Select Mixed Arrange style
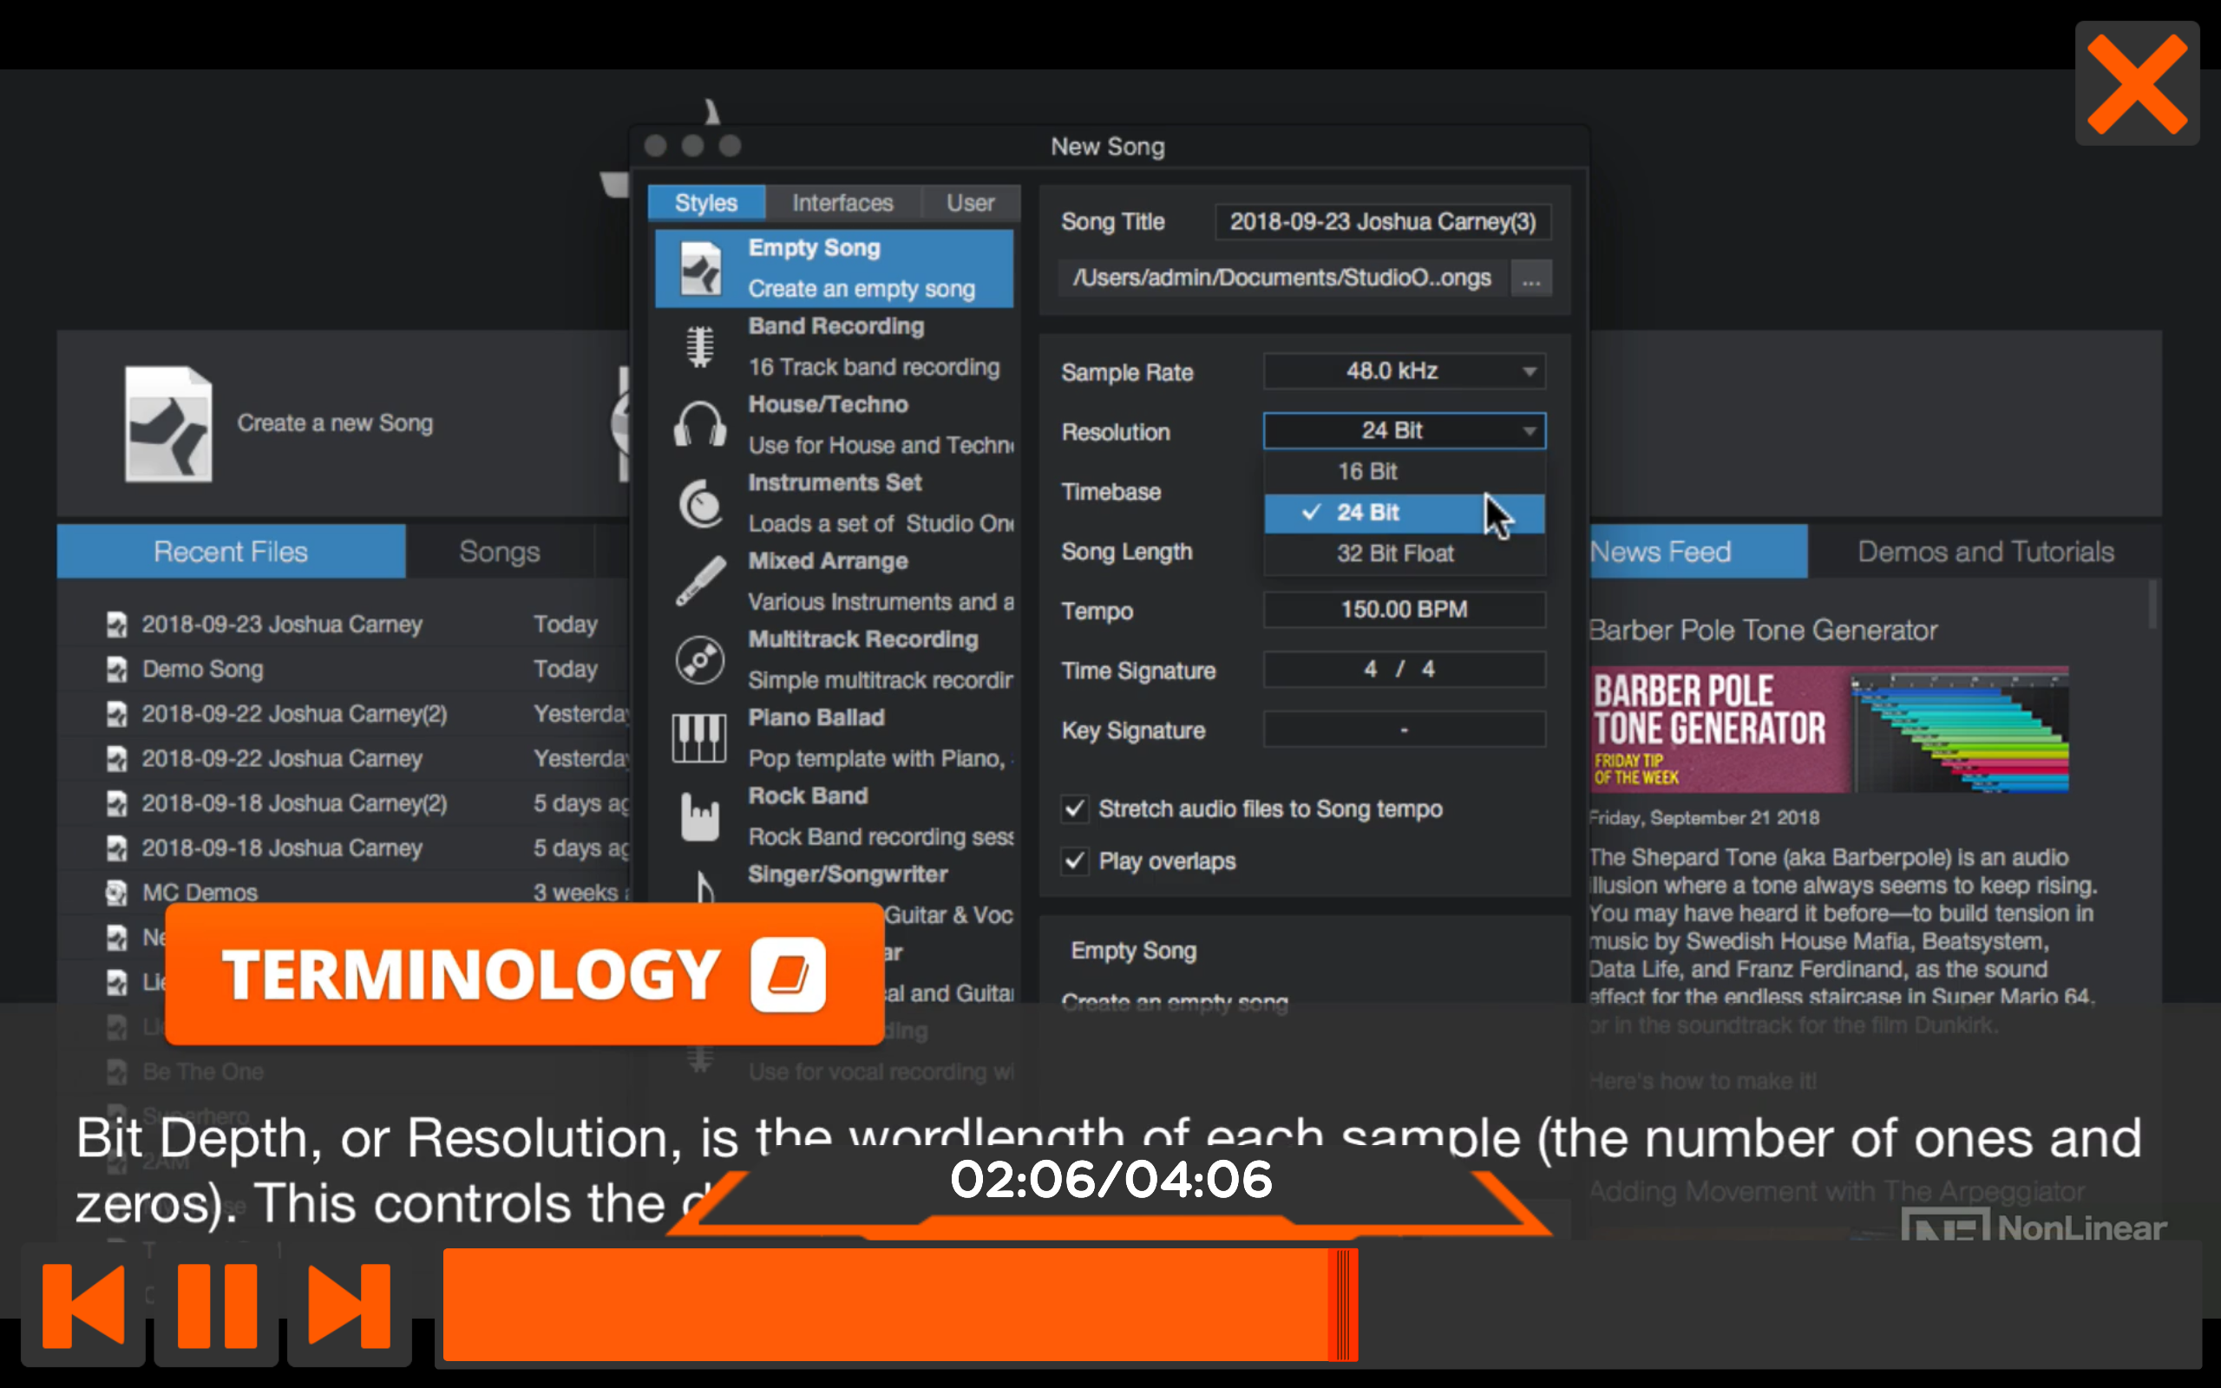The image size is (2221, 1388). [835, 581]
